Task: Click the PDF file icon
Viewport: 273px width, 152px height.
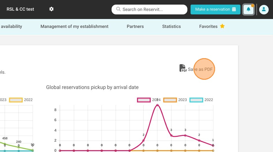Action: tap(183, 68)
